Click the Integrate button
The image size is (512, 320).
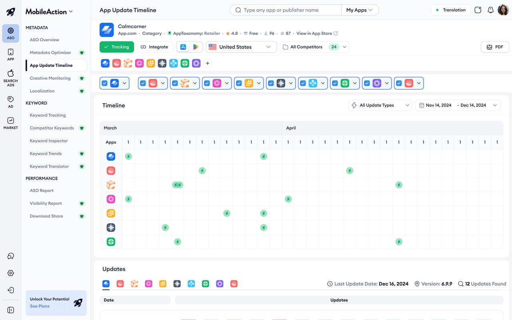(155, 47)
